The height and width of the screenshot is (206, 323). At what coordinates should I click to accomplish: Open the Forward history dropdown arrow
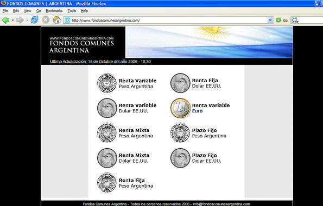coord(27,20)
